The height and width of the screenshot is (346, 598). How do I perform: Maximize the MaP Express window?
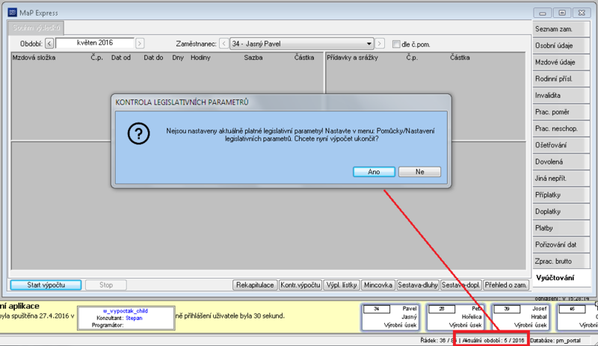coord(562,13)
